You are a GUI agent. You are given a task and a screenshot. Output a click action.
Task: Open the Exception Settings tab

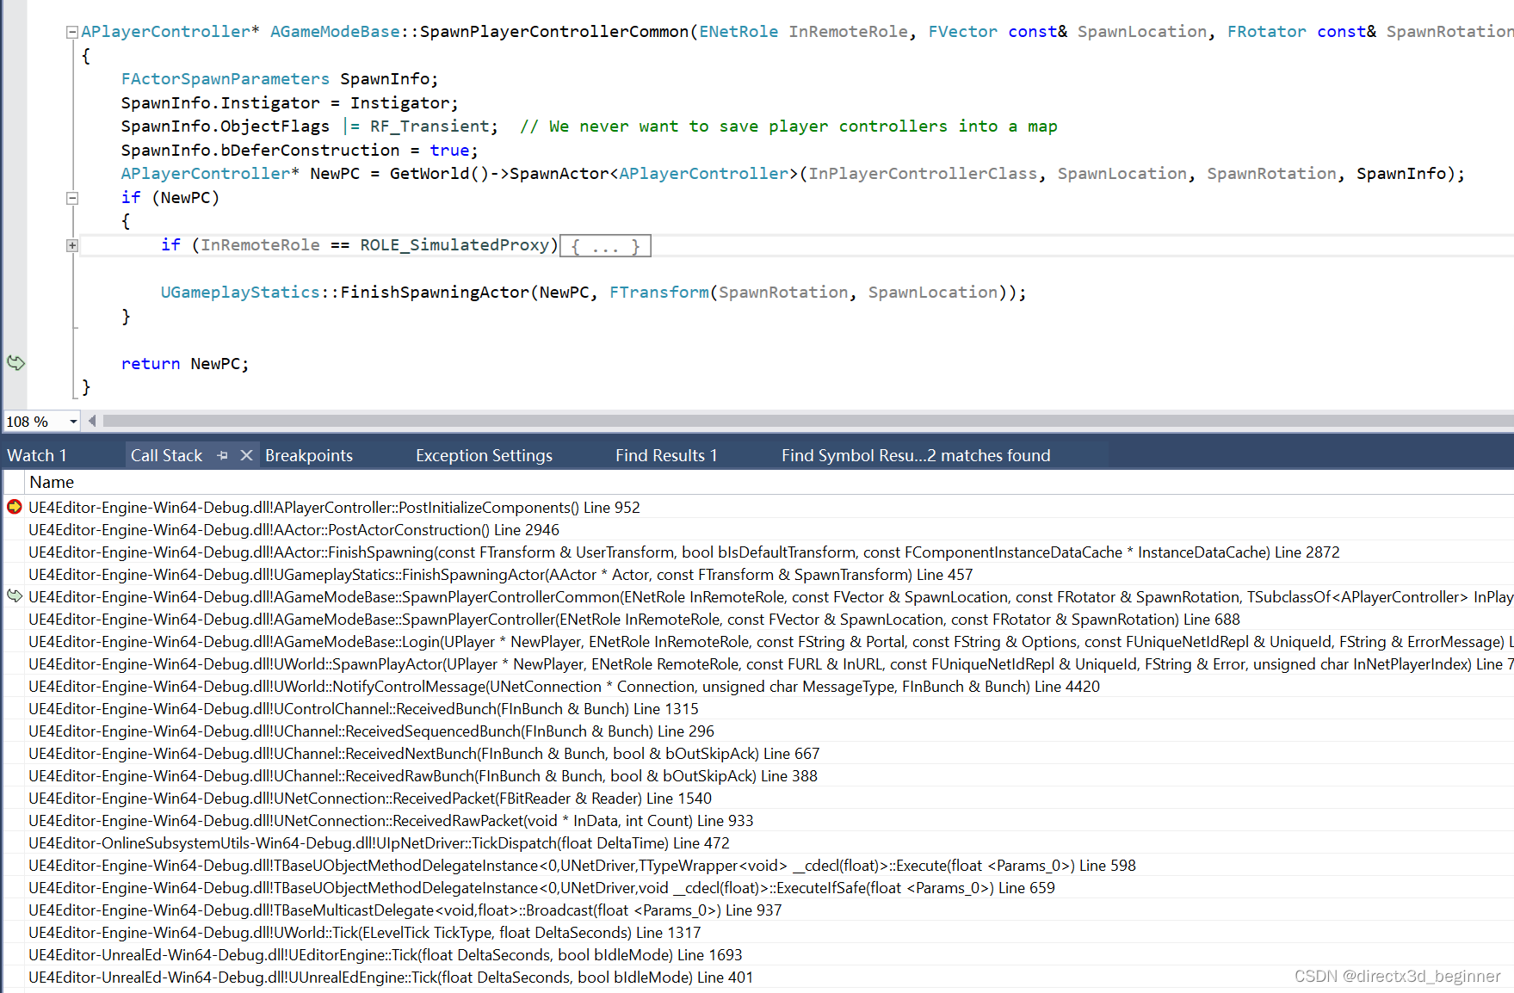pos(484,455)
